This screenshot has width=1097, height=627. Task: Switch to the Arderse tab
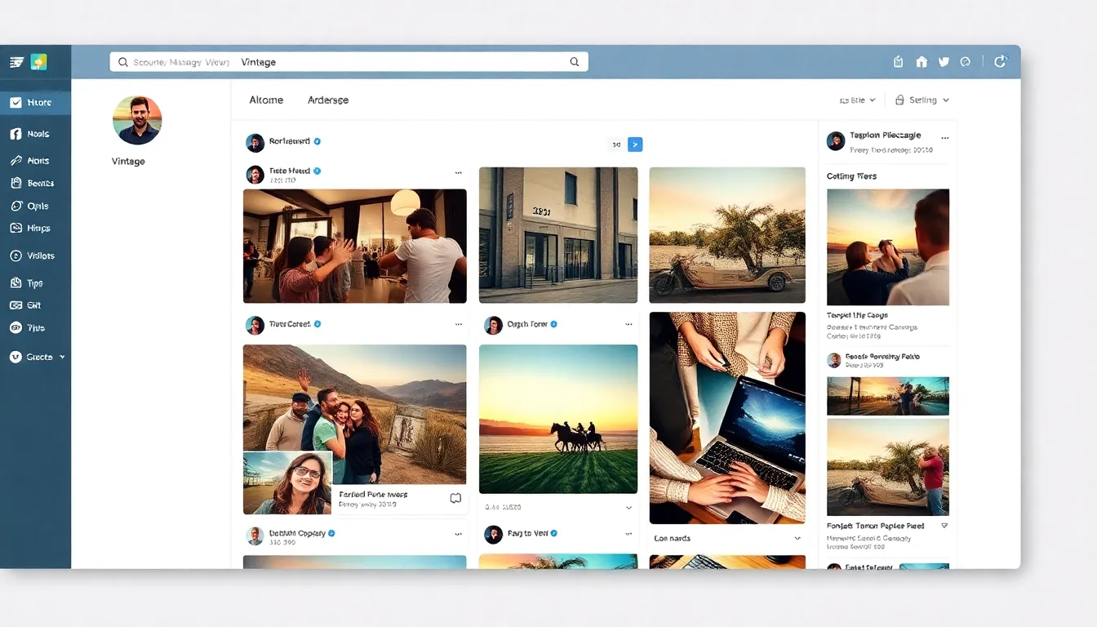click(x=328, y=100)
